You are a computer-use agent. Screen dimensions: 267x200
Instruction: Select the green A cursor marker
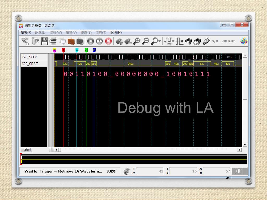click(x=86, y=50)
